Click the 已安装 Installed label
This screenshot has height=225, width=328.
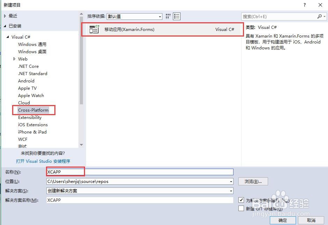click(15, 26)
